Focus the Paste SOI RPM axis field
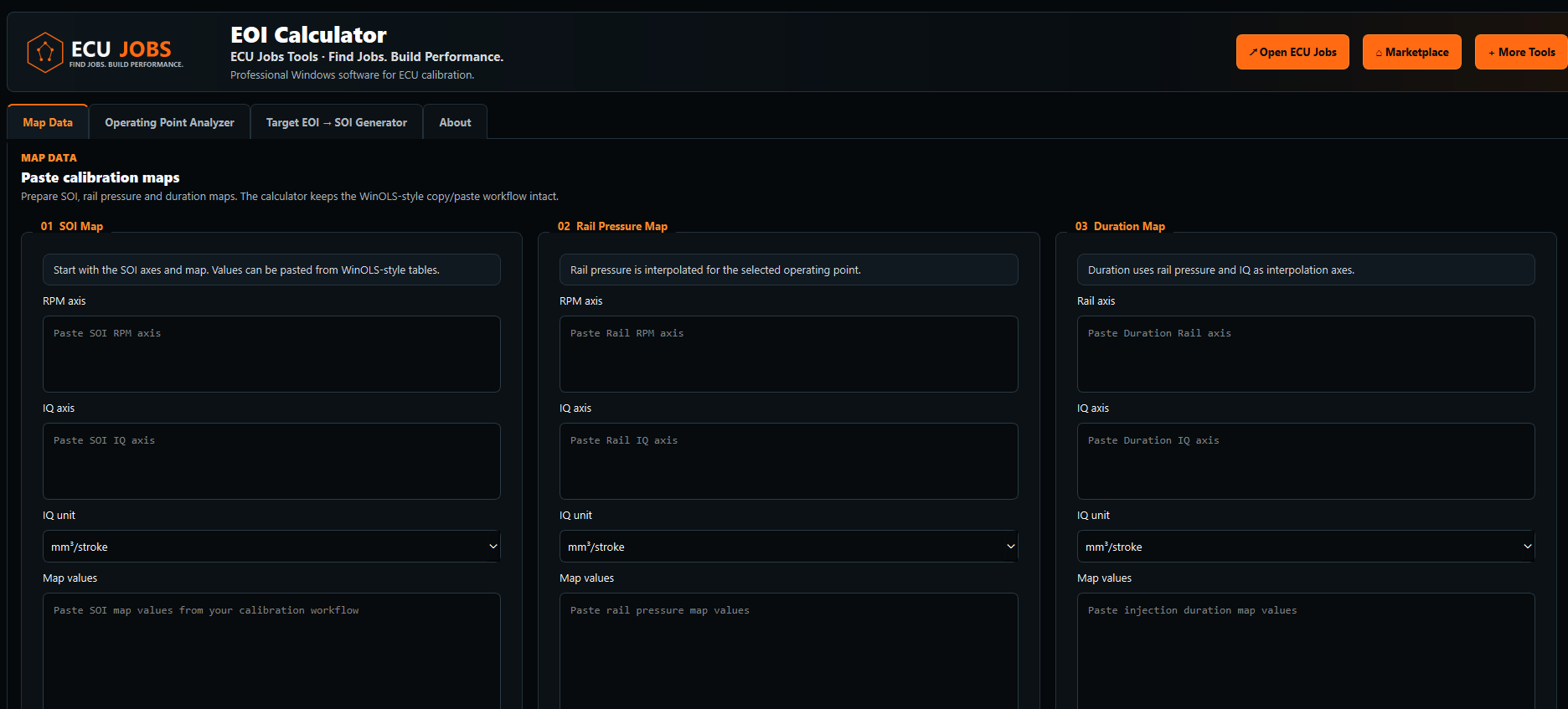The width and height of the screenshot is (1568, 709). (271, 354)
